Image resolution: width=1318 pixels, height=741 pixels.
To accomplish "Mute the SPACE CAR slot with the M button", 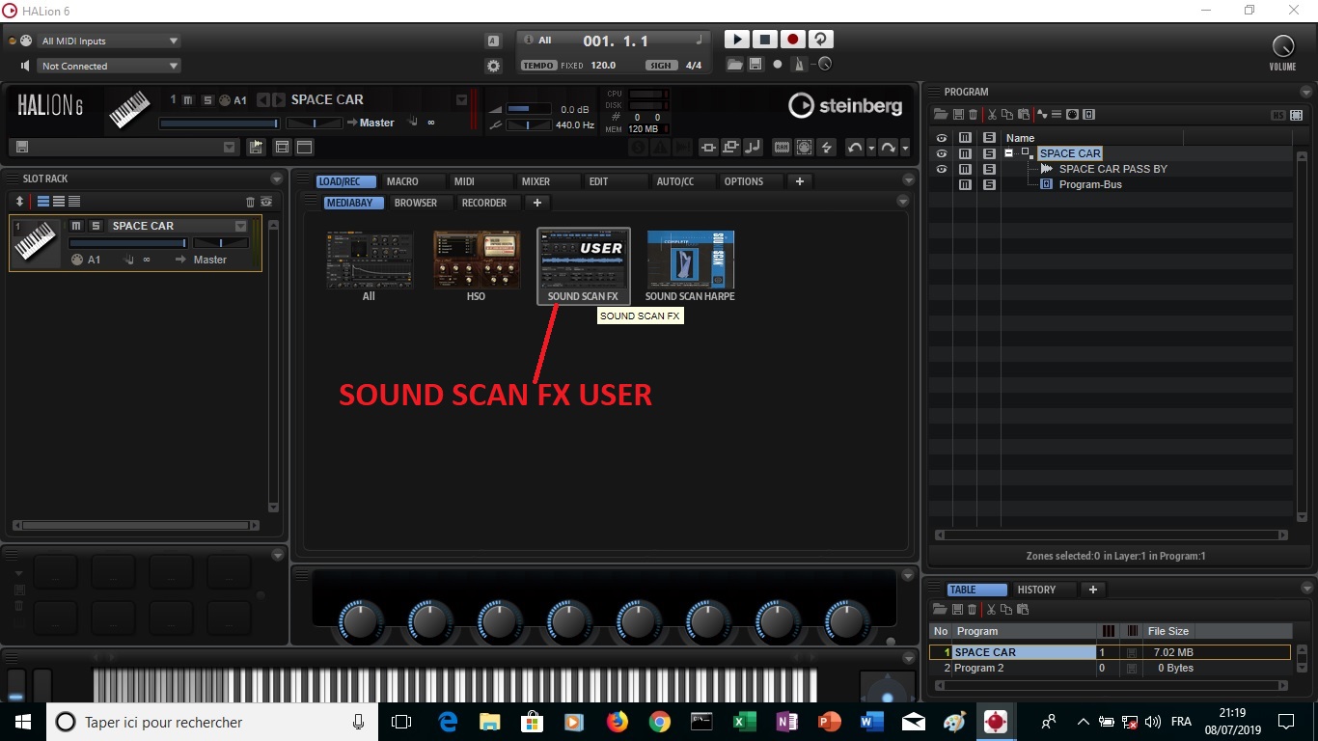I will (75, 225).
